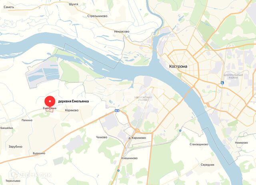Screen dimensions: 256x185
Task: Select the Кострома city label
Action: [178, 66]
